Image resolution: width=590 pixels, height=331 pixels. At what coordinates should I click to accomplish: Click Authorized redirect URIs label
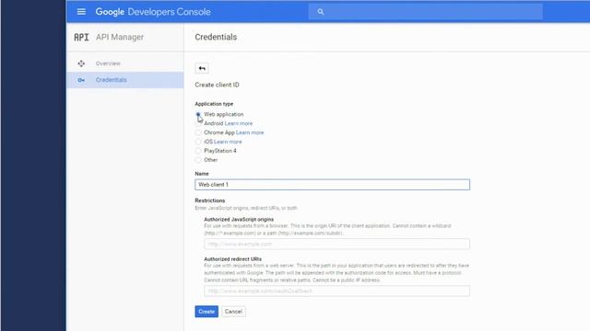233,259
